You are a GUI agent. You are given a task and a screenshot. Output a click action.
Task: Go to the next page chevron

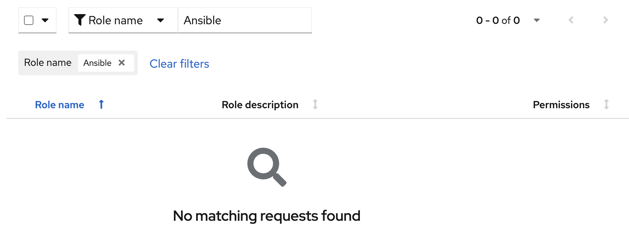tap(605, 20)
